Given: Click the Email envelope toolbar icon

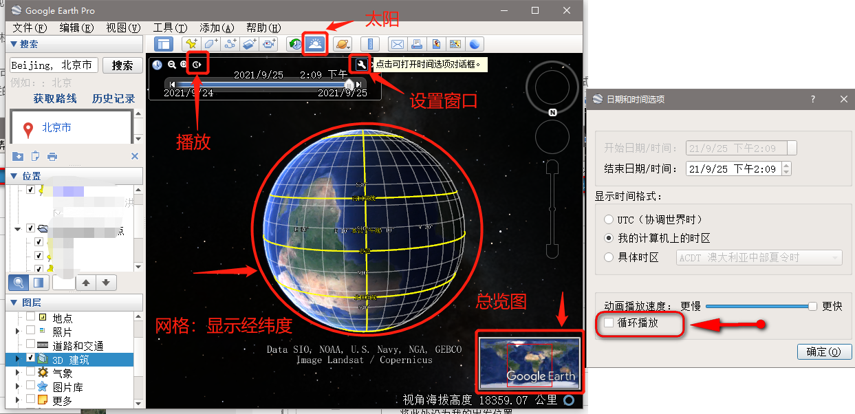Looking at the screenshot, I should 398,44.
